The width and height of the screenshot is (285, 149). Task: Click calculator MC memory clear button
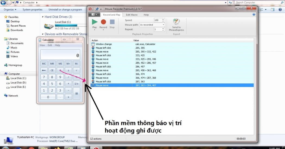click(44, 64)
